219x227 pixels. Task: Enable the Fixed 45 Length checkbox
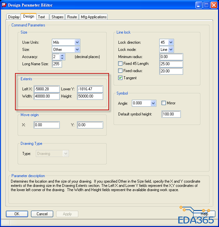pos(120,64)
